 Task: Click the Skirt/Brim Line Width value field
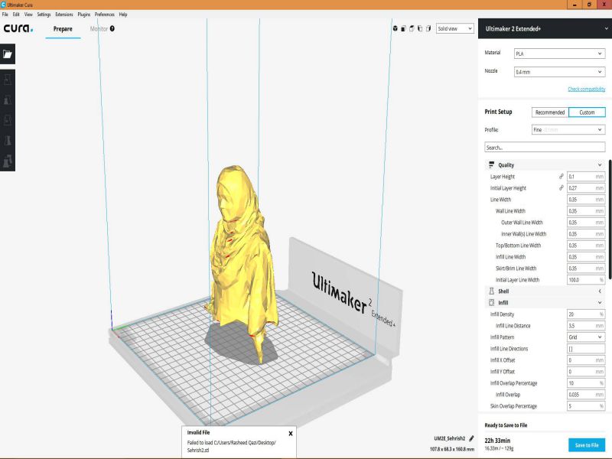click(x=586, y=269)
